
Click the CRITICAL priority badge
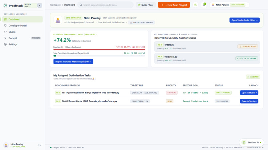click(x=172, y=93)
